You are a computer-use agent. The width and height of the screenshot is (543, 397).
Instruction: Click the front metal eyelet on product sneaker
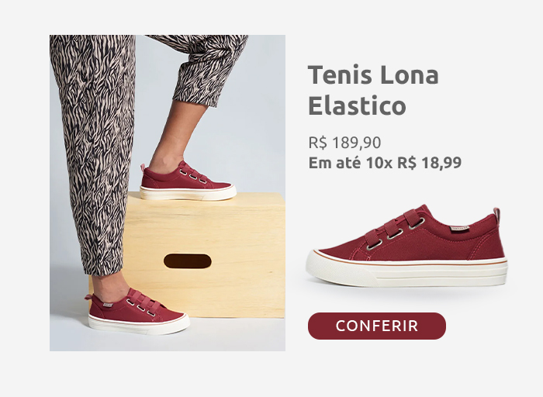click(x=374, y=245)
